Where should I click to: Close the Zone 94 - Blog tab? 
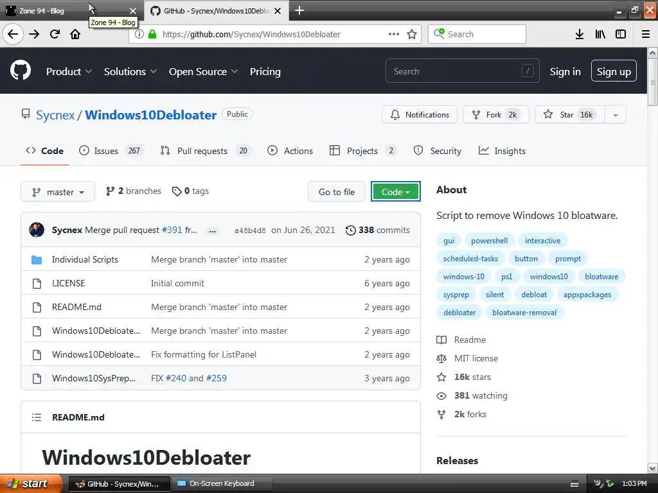pos(132,11)
